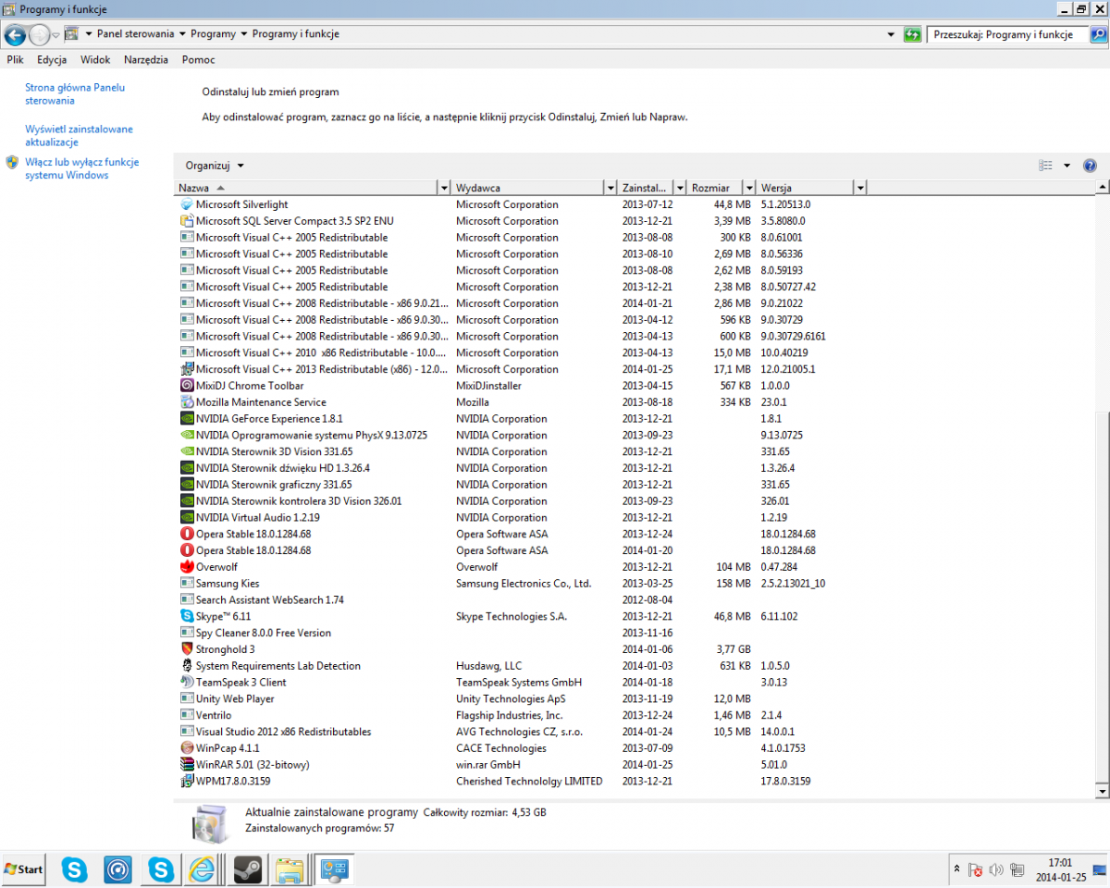Viewport: 1110px width, 888px height.
Task: Sort the list by the Rozmiar column header
Action: click(716, 188)
